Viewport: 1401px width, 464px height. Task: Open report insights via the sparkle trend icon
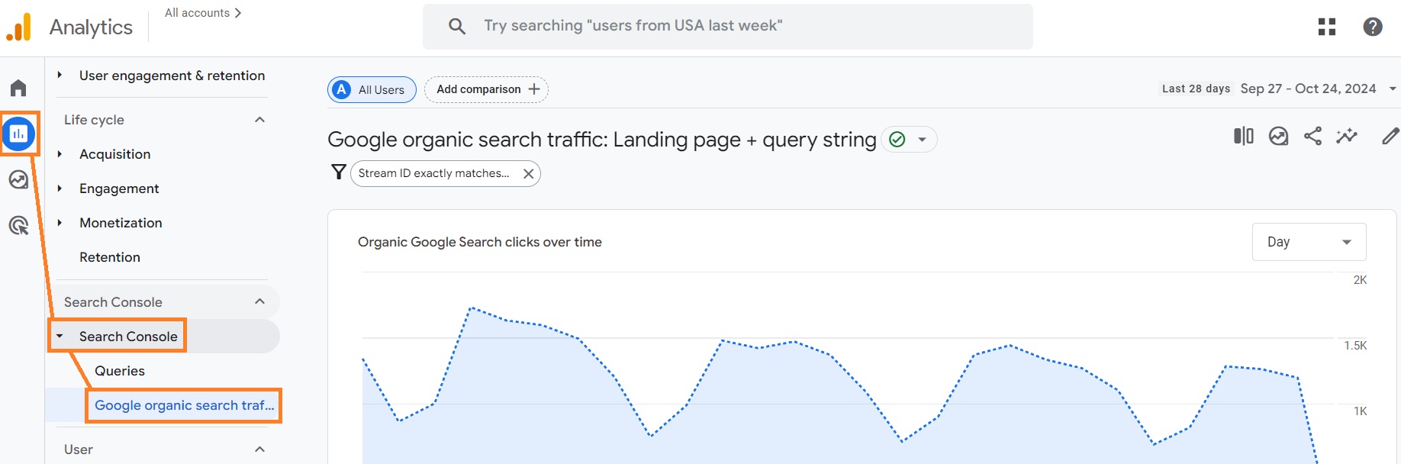point(1348,136)
